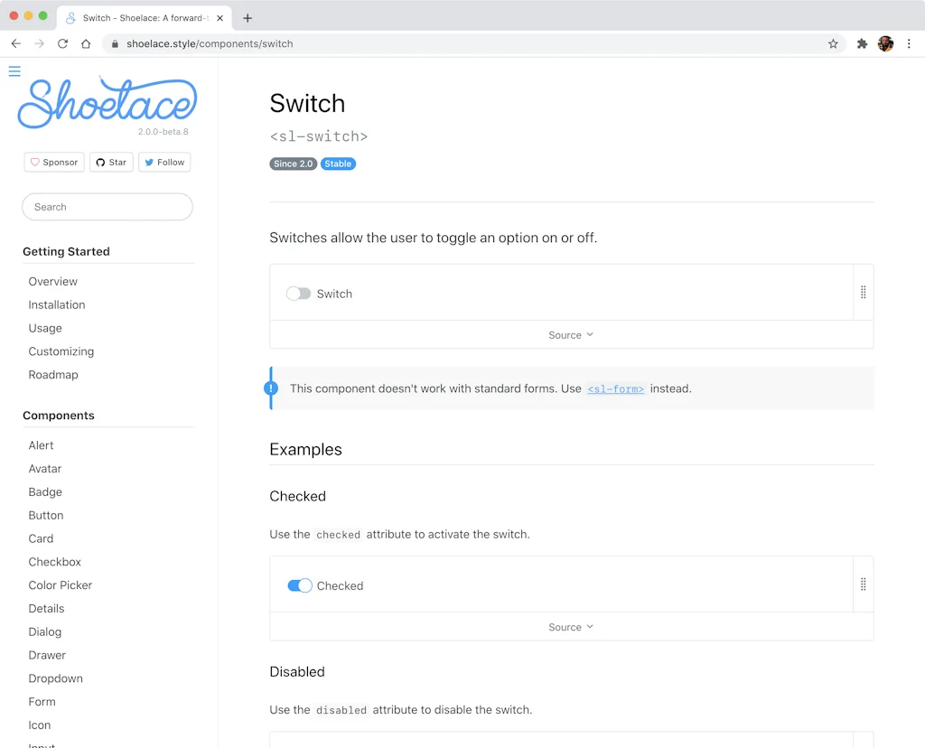Click the heart icon on the Sponsor button
This screenshot has width=925, height=748.
coord(34,162)
